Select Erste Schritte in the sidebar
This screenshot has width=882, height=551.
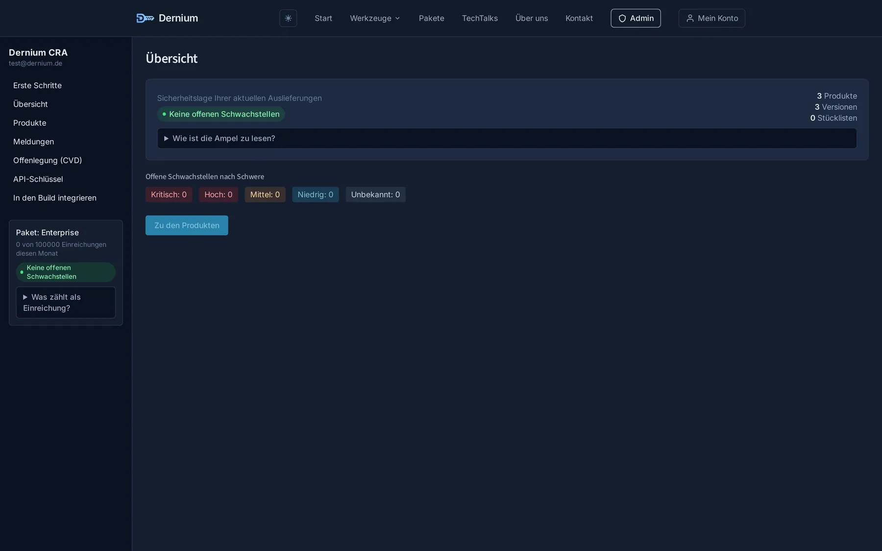click(x=37, y=85)
